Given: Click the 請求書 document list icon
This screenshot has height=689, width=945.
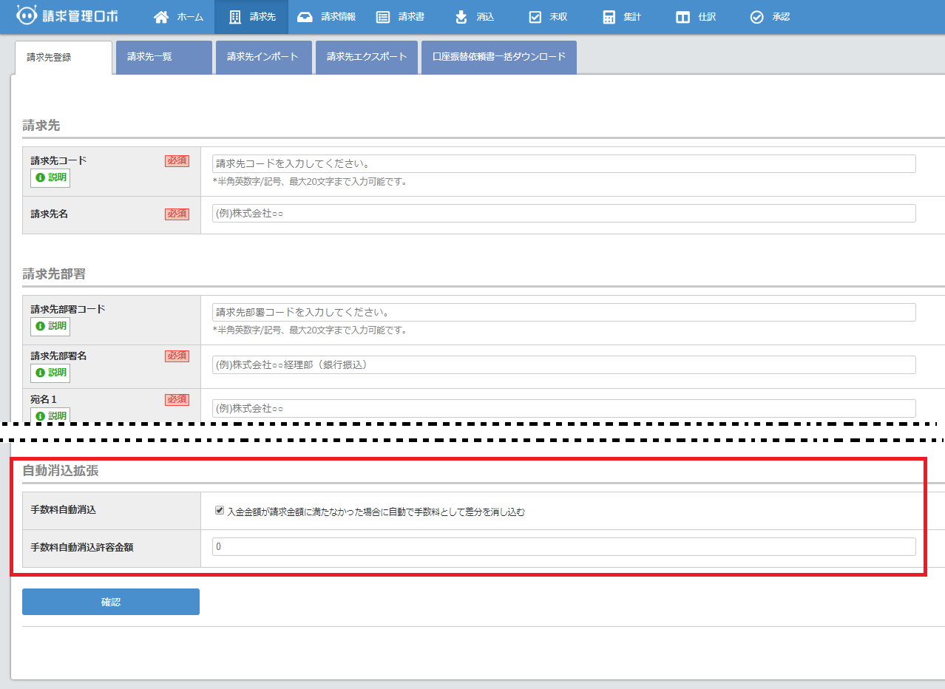Looking at the screenshot, I should pyautogui.click(x=383, y=17).
